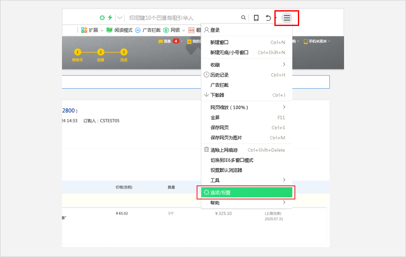406x257 pixels.
Task: Click the hamburger main menu button
Action: point(287,18)
